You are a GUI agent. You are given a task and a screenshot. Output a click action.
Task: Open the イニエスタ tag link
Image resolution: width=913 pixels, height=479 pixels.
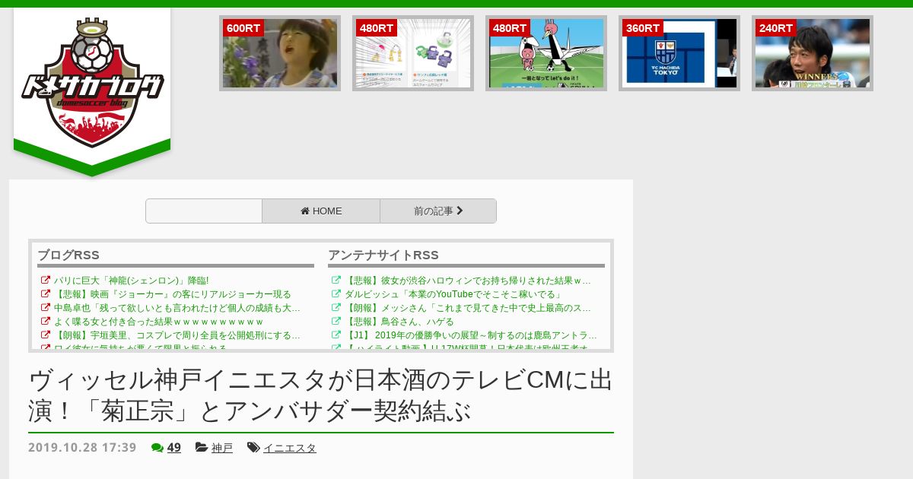coord(290,448)
